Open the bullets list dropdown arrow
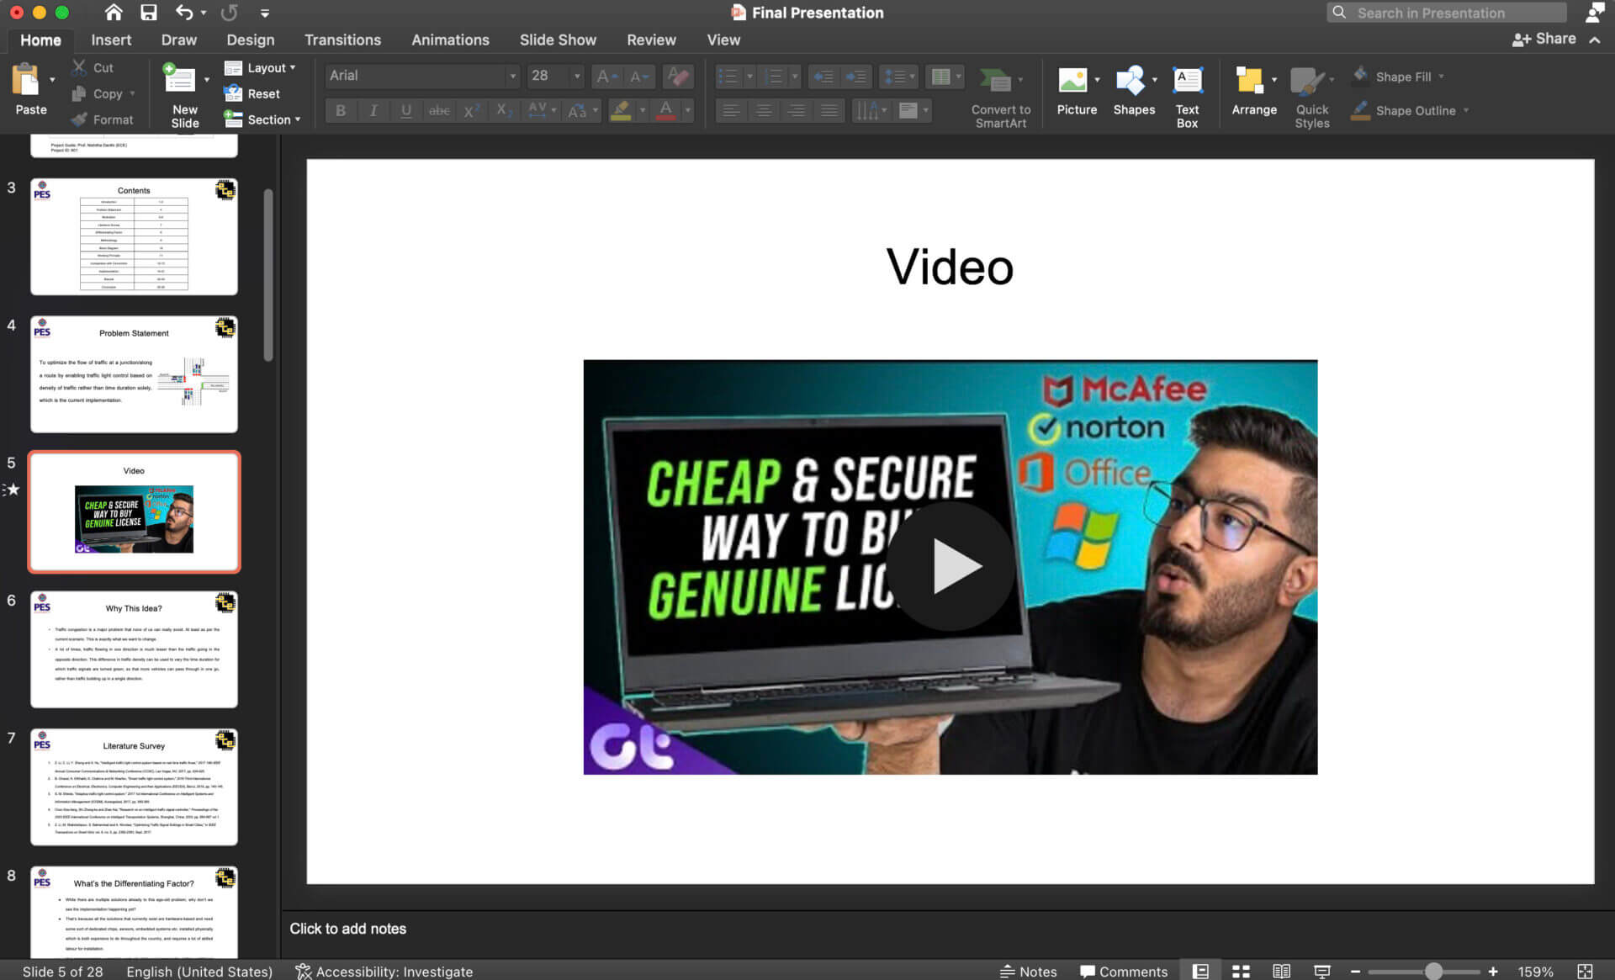 pos(750,77)
